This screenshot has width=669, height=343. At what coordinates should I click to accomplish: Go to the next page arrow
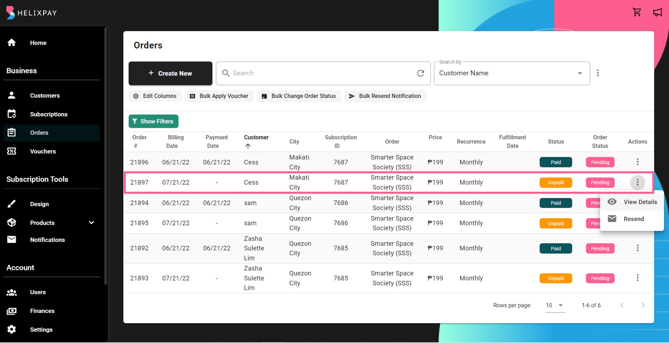tap(643, 305)
